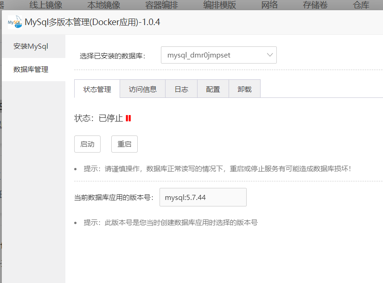Select 数据库管理 in the sidebar
This screenshot has width=383, height=283.
click(34, 70)
